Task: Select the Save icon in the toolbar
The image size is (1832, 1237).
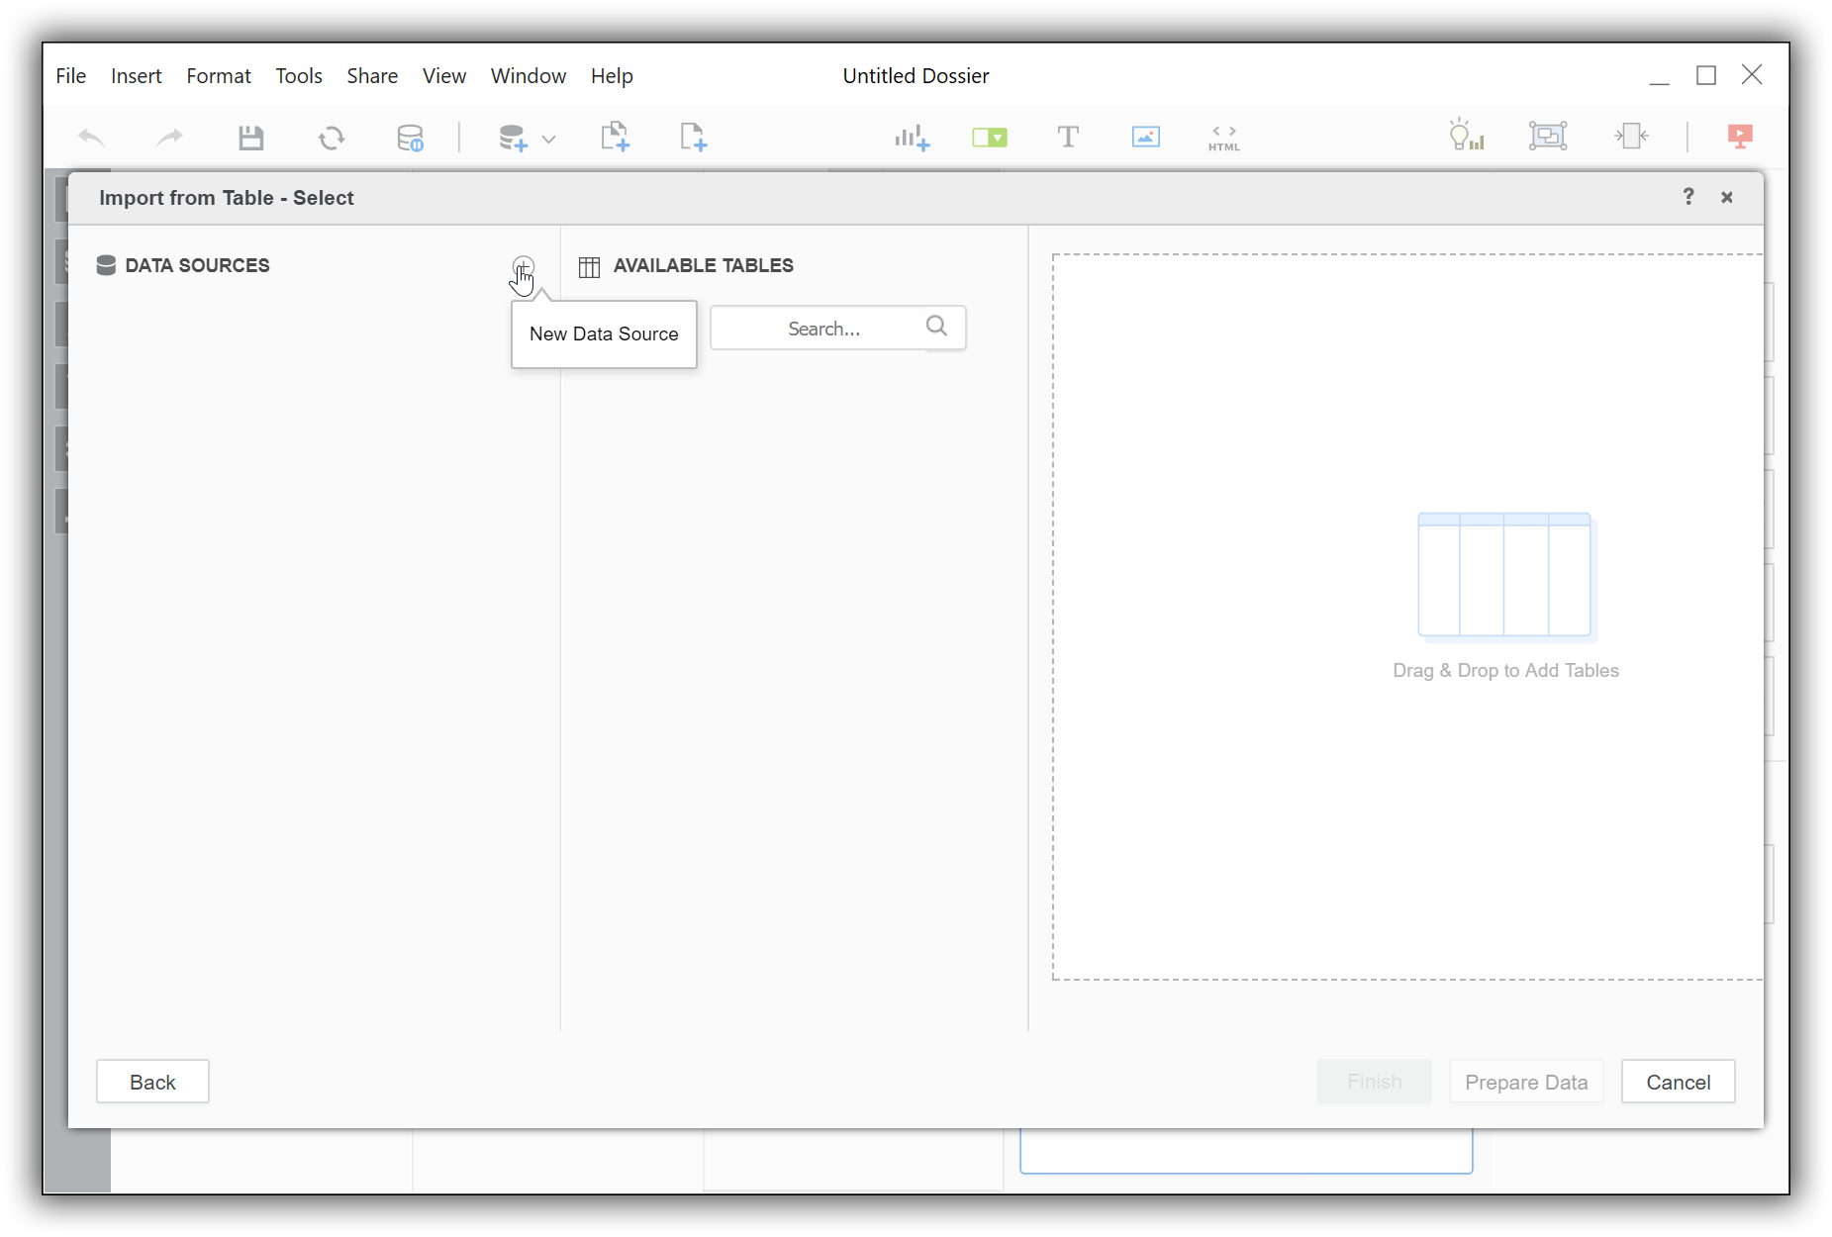Action: (x=250, y=138)
